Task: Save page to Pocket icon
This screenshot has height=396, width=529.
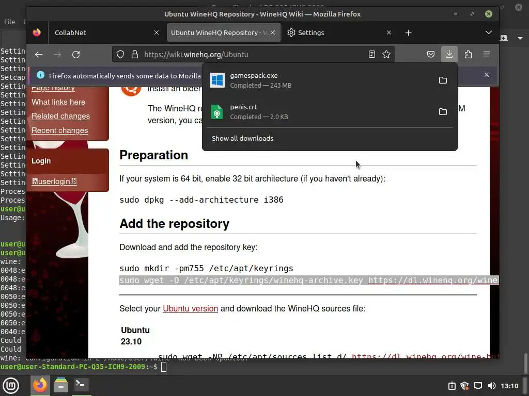Action: pyautogui.click(x=431, y=54)
